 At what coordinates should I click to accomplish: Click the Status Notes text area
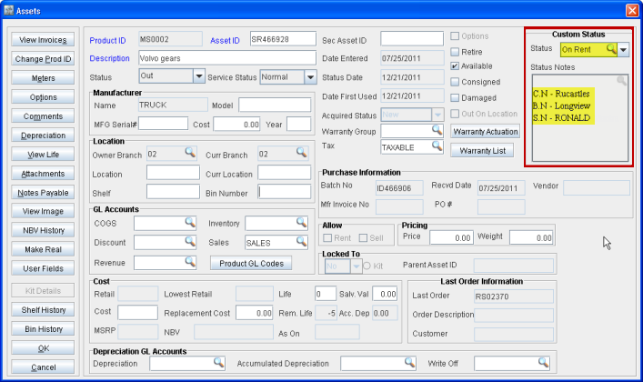[580, 118]
